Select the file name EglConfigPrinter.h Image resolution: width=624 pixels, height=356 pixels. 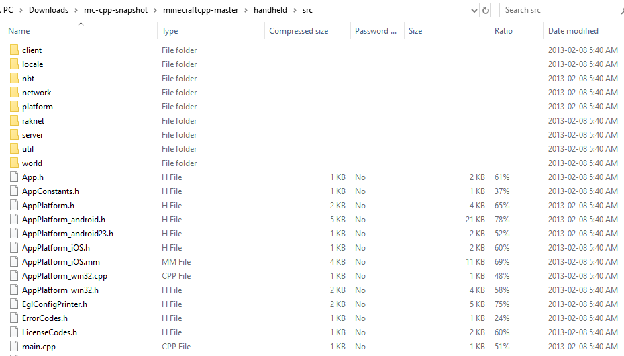[54, 304]
